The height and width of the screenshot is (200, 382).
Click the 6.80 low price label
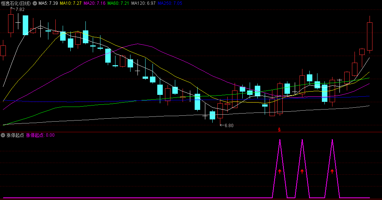click(x=229, y=126)
